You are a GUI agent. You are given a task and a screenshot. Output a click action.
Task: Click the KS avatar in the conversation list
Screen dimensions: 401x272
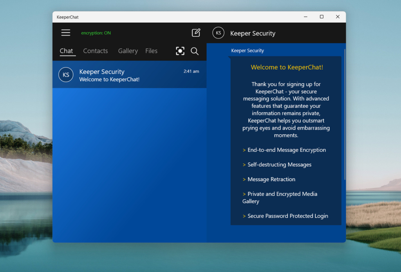point(65,75)
